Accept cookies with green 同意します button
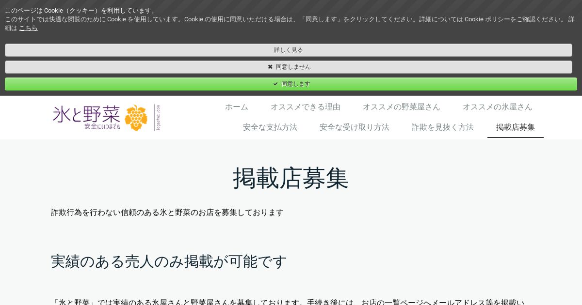The width and height of the screenshot is (582, 305). point(291,84)
